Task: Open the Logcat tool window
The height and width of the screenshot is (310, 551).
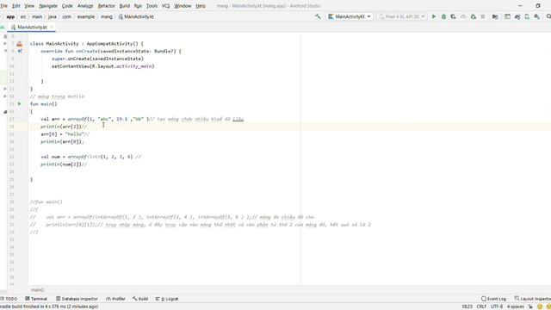Action: (x=167, y=299)
